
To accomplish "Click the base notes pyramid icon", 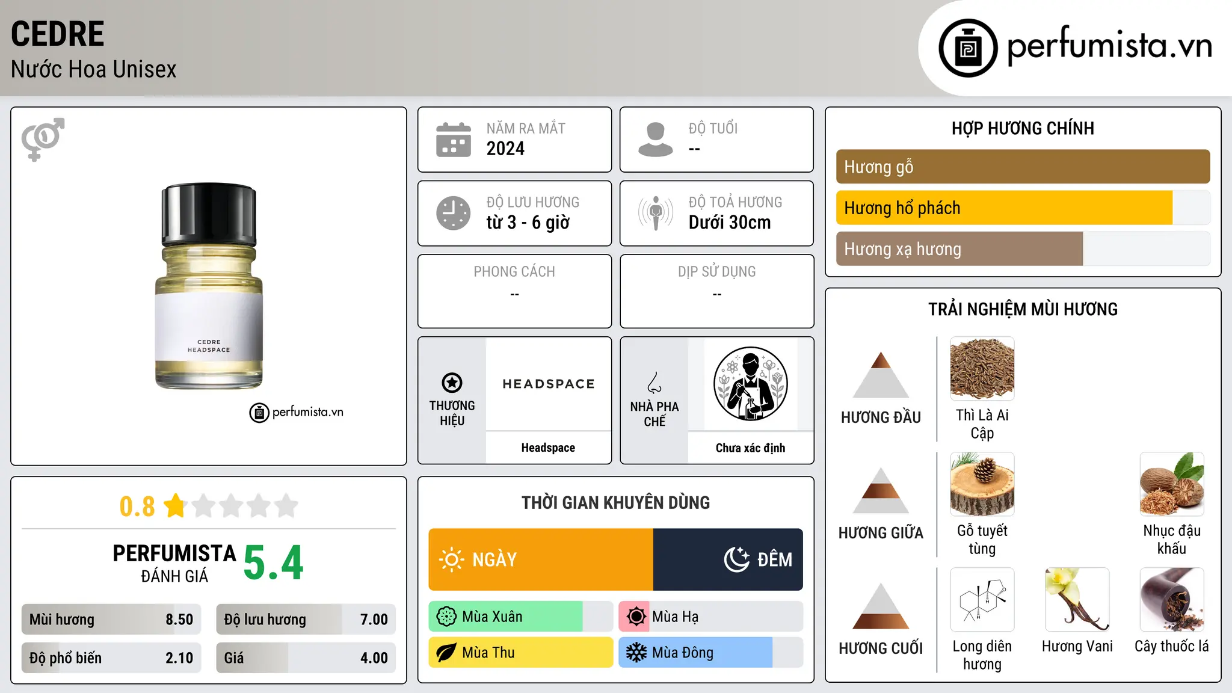I will pos(881,606).
